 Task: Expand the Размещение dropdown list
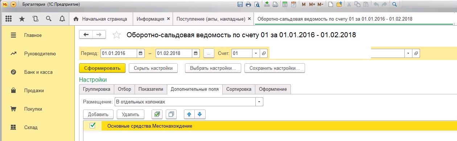259,102
